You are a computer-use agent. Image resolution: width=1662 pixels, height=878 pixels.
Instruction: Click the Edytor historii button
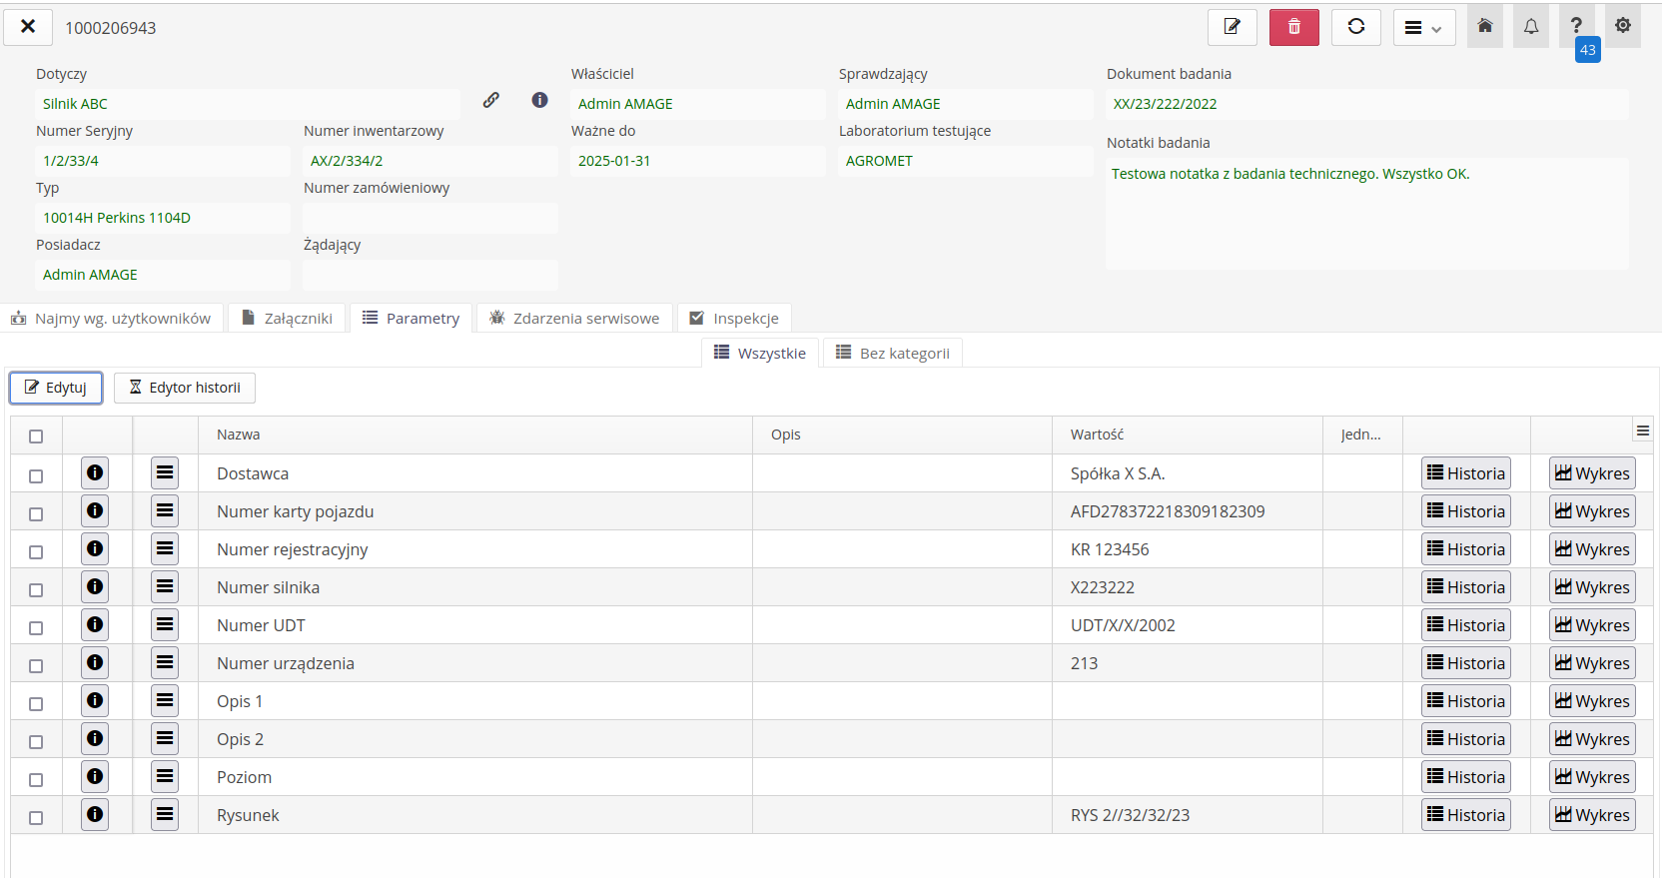coord(185,388)
